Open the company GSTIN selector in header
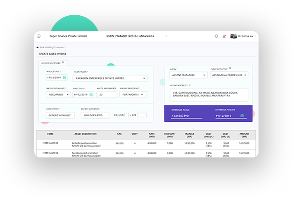This screenshot has height=197, width=299. pos(166,36)
